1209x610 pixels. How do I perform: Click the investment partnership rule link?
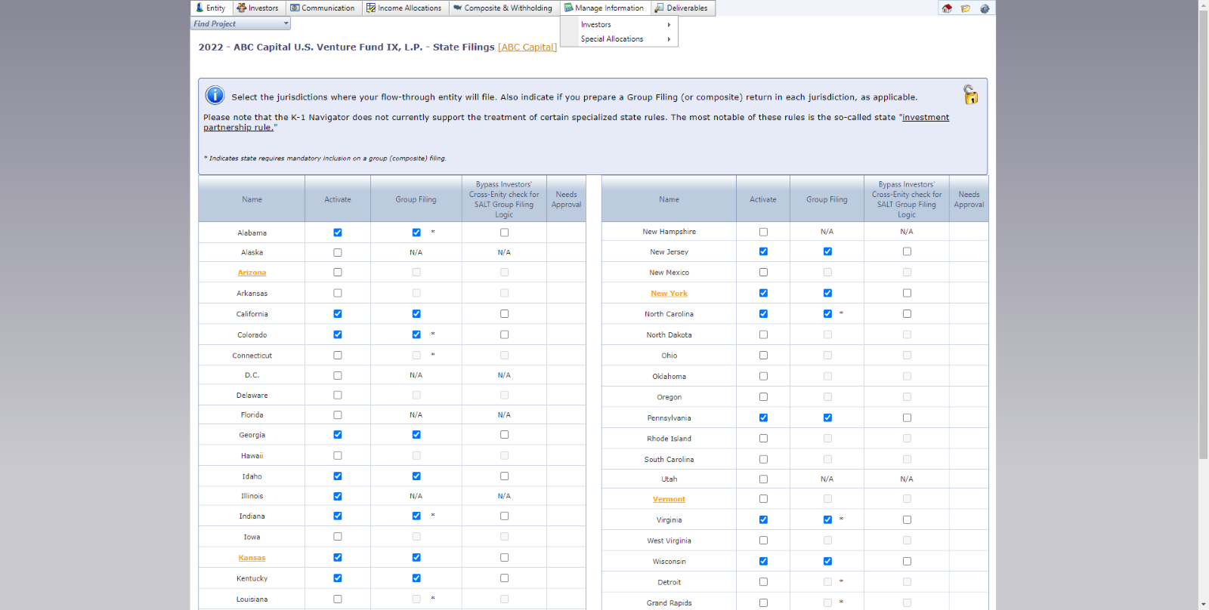tap(925, 118)
